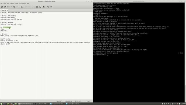
Task: Click the 'sudo service apache2 restart' line in gedit
Action: coord(11,24)
